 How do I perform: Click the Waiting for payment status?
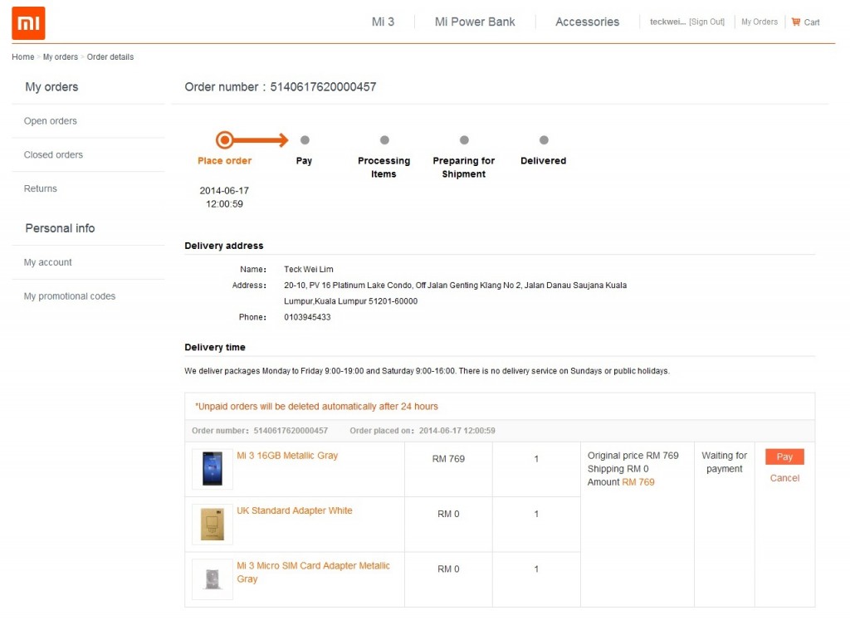(x=724, y=462)
